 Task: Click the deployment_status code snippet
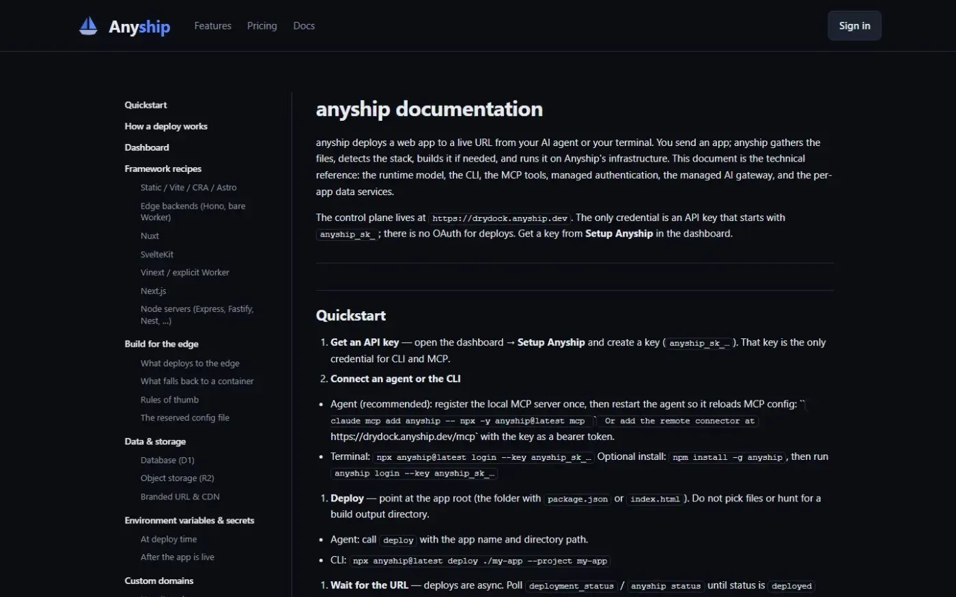(x=572, y=586)
